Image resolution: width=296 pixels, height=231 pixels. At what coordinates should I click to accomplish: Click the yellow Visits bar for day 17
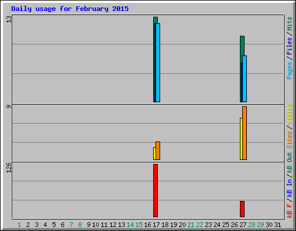154,154
